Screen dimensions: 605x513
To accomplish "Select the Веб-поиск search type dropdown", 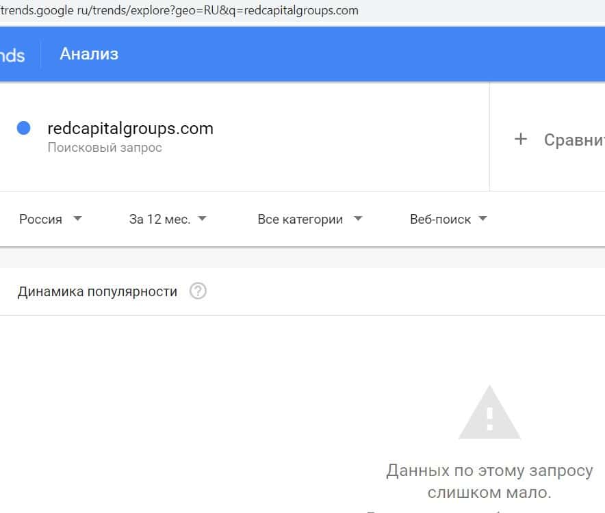I will pyautogui.click(x=440, y=220).
